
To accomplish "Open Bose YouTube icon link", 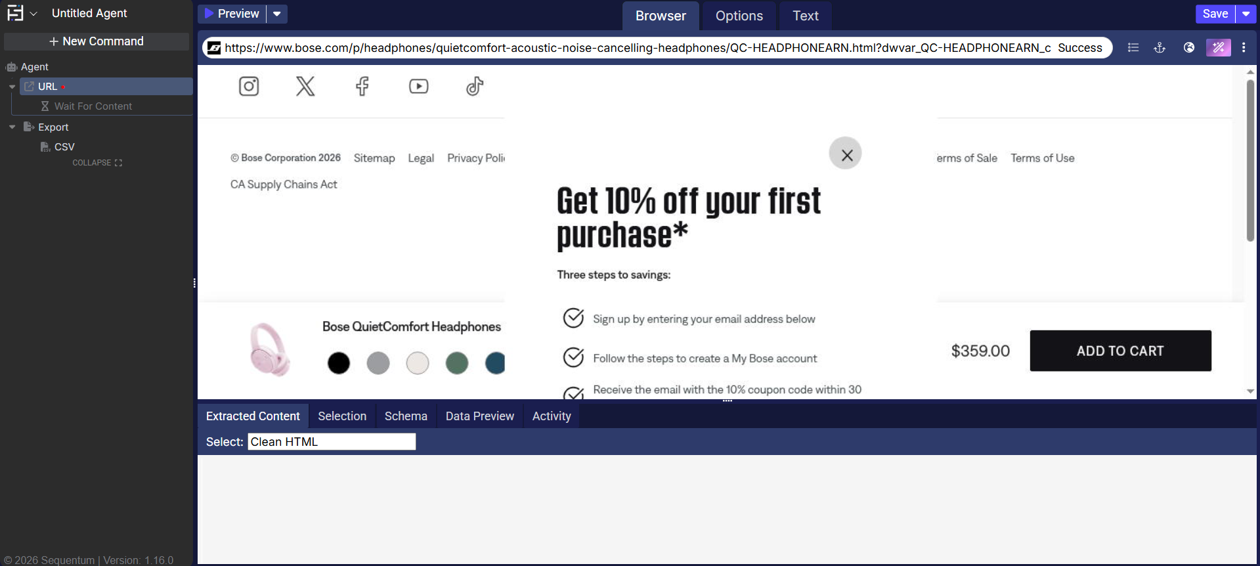I will 419,86.
